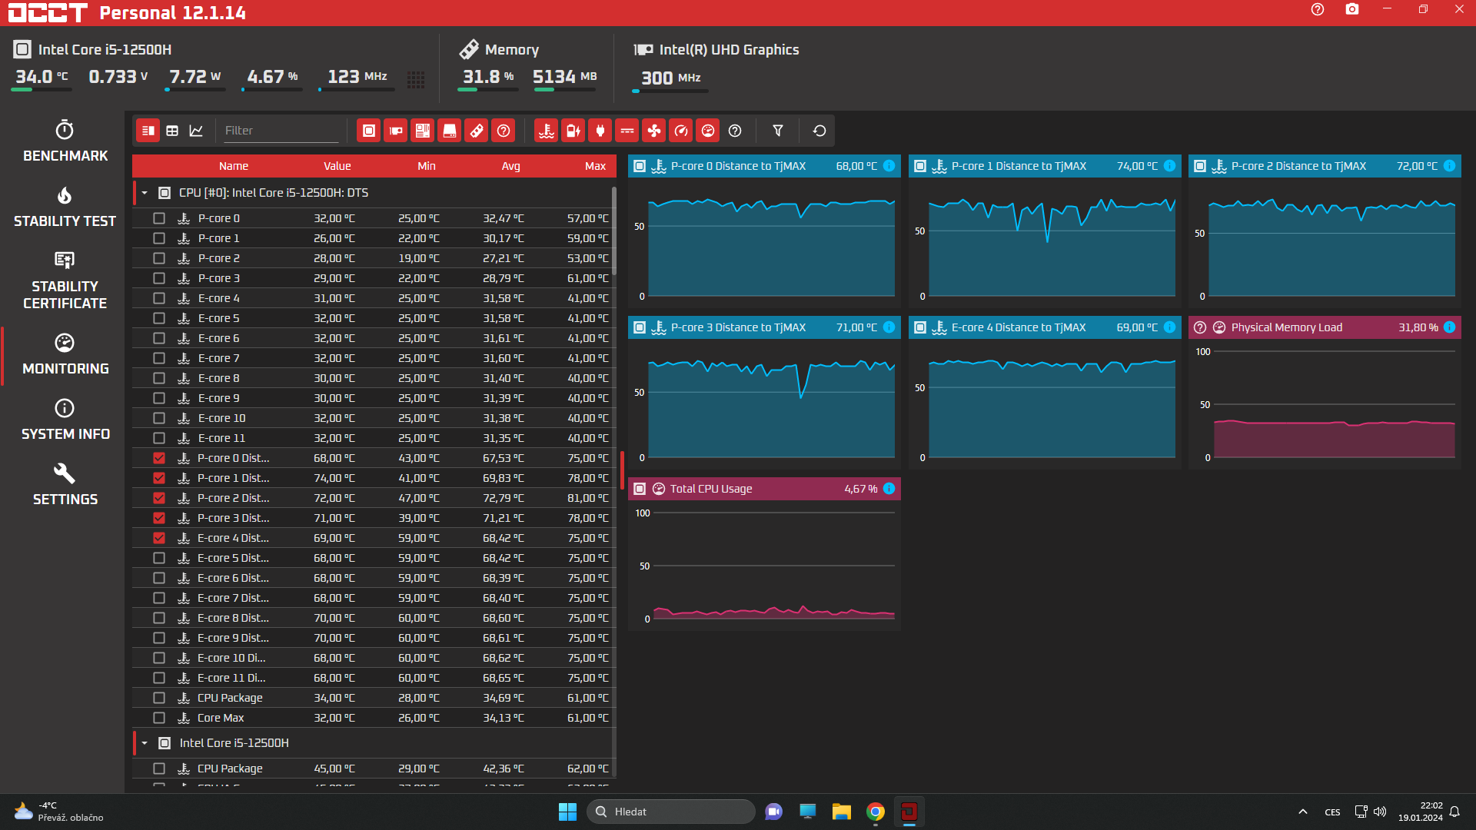
Task: Check the P-core 3 temperature checkbox
Action: tap(159, 278)
